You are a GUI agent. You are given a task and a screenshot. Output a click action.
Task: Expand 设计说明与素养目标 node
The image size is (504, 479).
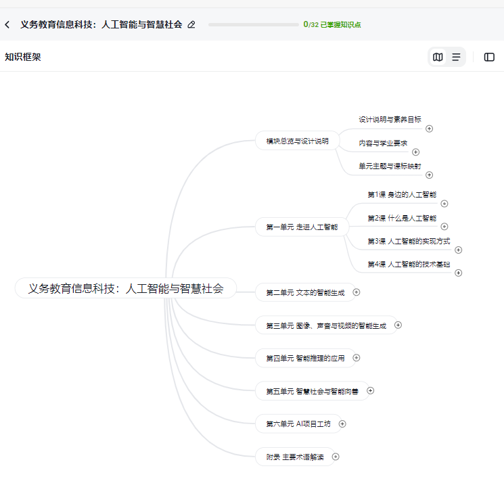point(429,129)
